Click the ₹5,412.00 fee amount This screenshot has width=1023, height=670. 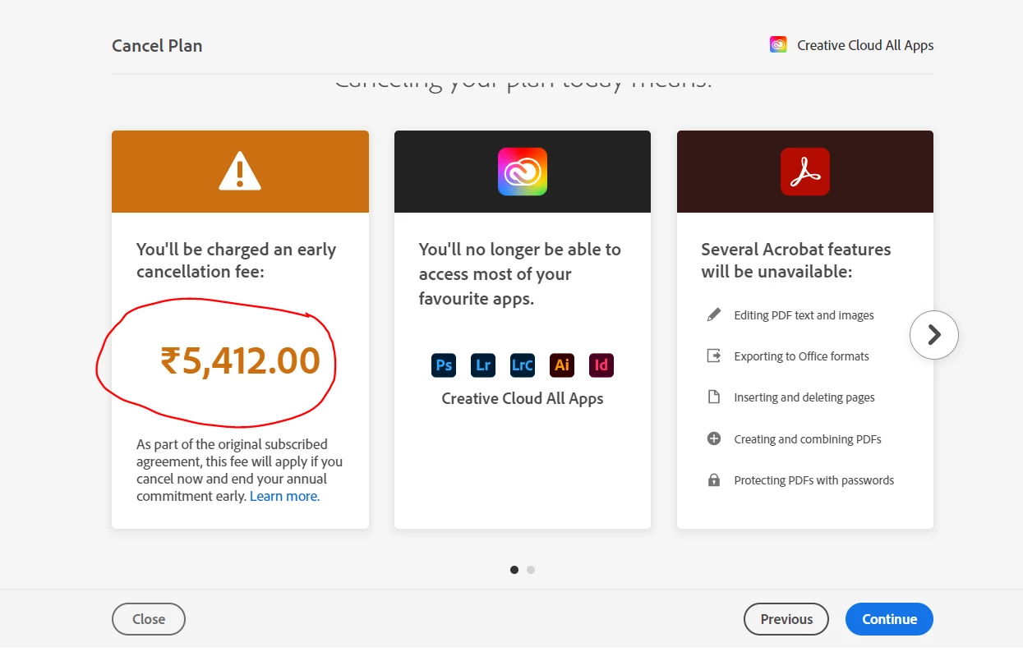240,361
